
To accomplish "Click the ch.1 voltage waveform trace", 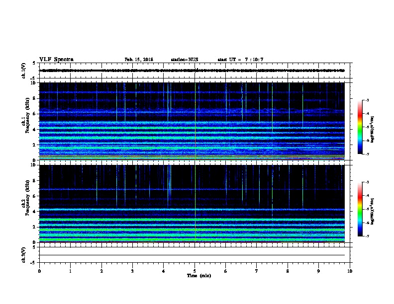I will click(x=192, y=71).
